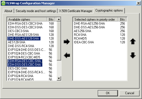Open the X.509 Certificate Manager tab
The height and width of the screenshot is (99, 142).
[76, 11]
